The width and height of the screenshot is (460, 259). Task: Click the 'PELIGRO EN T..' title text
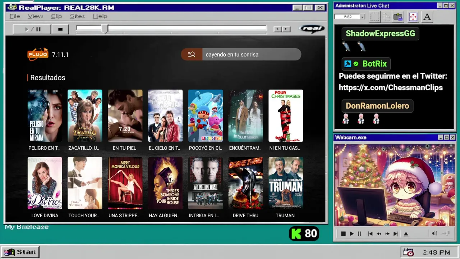[x=44, y=148]
